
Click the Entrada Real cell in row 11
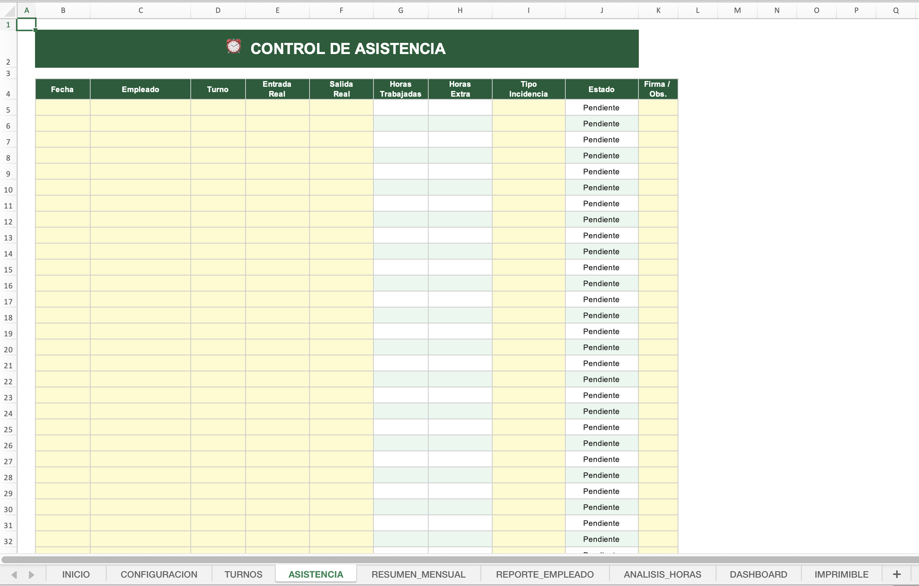[x=278, y=203]
